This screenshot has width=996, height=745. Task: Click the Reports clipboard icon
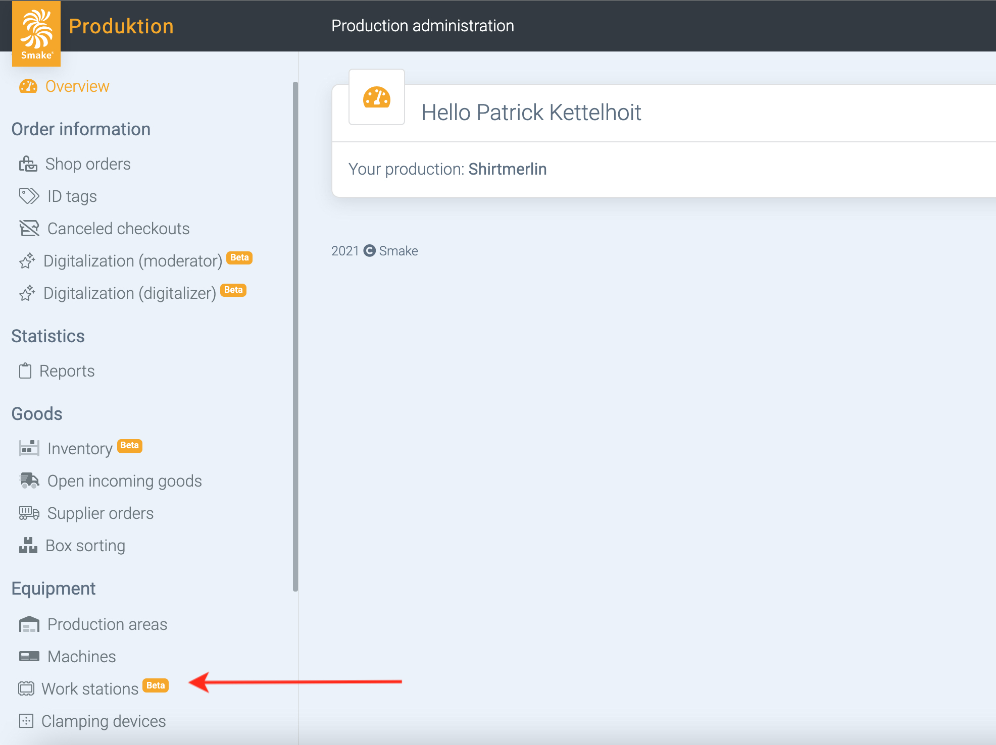pos(25,370)
